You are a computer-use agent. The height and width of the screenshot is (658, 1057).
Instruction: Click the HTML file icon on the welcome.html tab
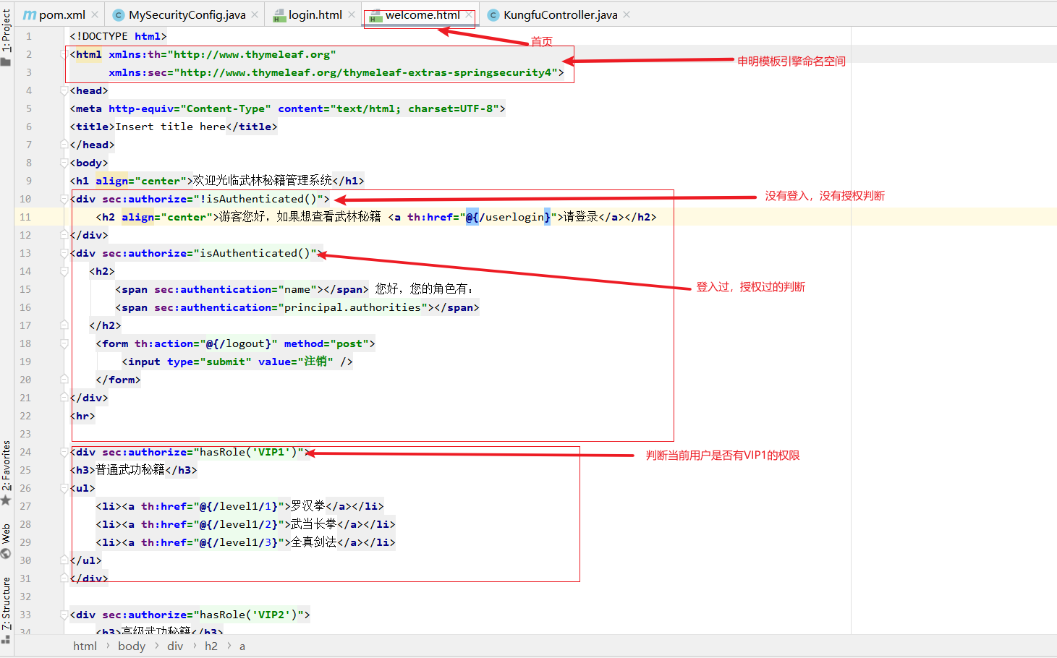point(375,15)
